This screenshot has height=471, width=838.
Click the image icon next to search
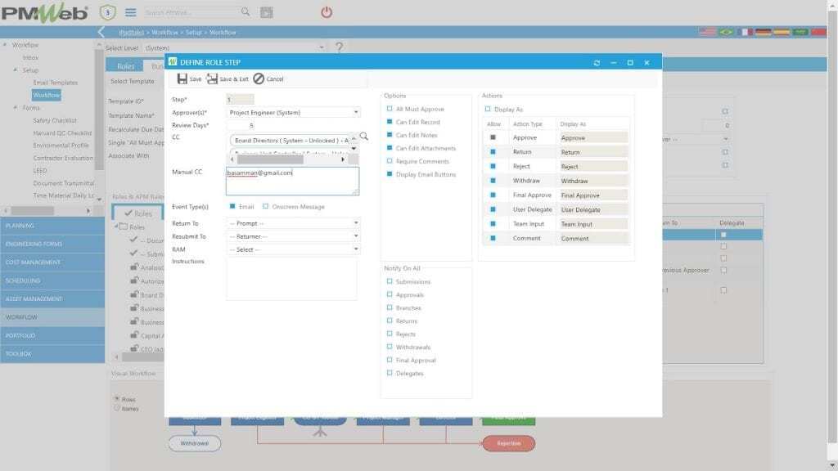tap(266, 11)
